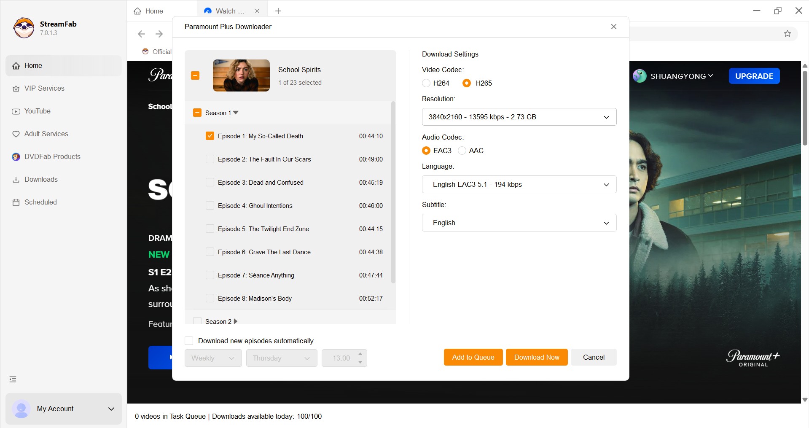Open the Subtitle language dropdown
This screenshot has width=809, height=428.
pyautogui.click(x=519, y=223)
